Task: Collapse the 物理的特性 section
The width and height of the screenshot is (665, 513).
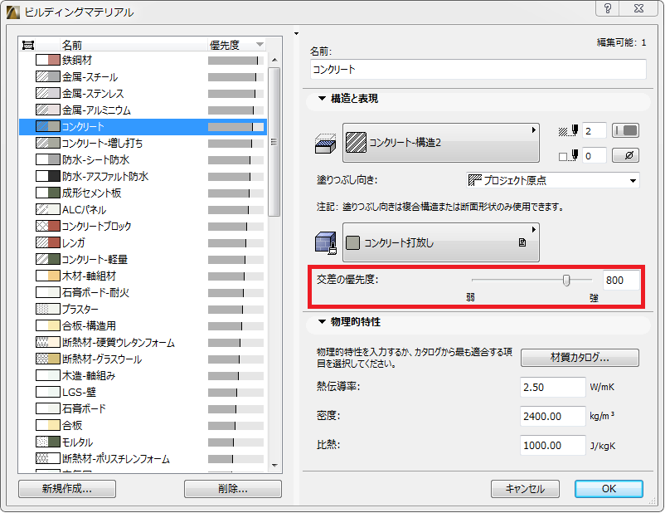Action: coord(322,322)
